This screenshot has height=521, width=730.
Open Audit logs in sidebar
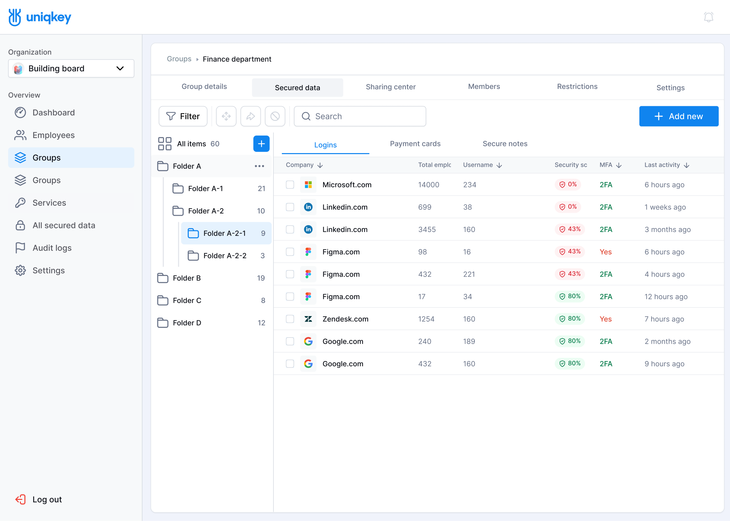[x=52, y=248]
